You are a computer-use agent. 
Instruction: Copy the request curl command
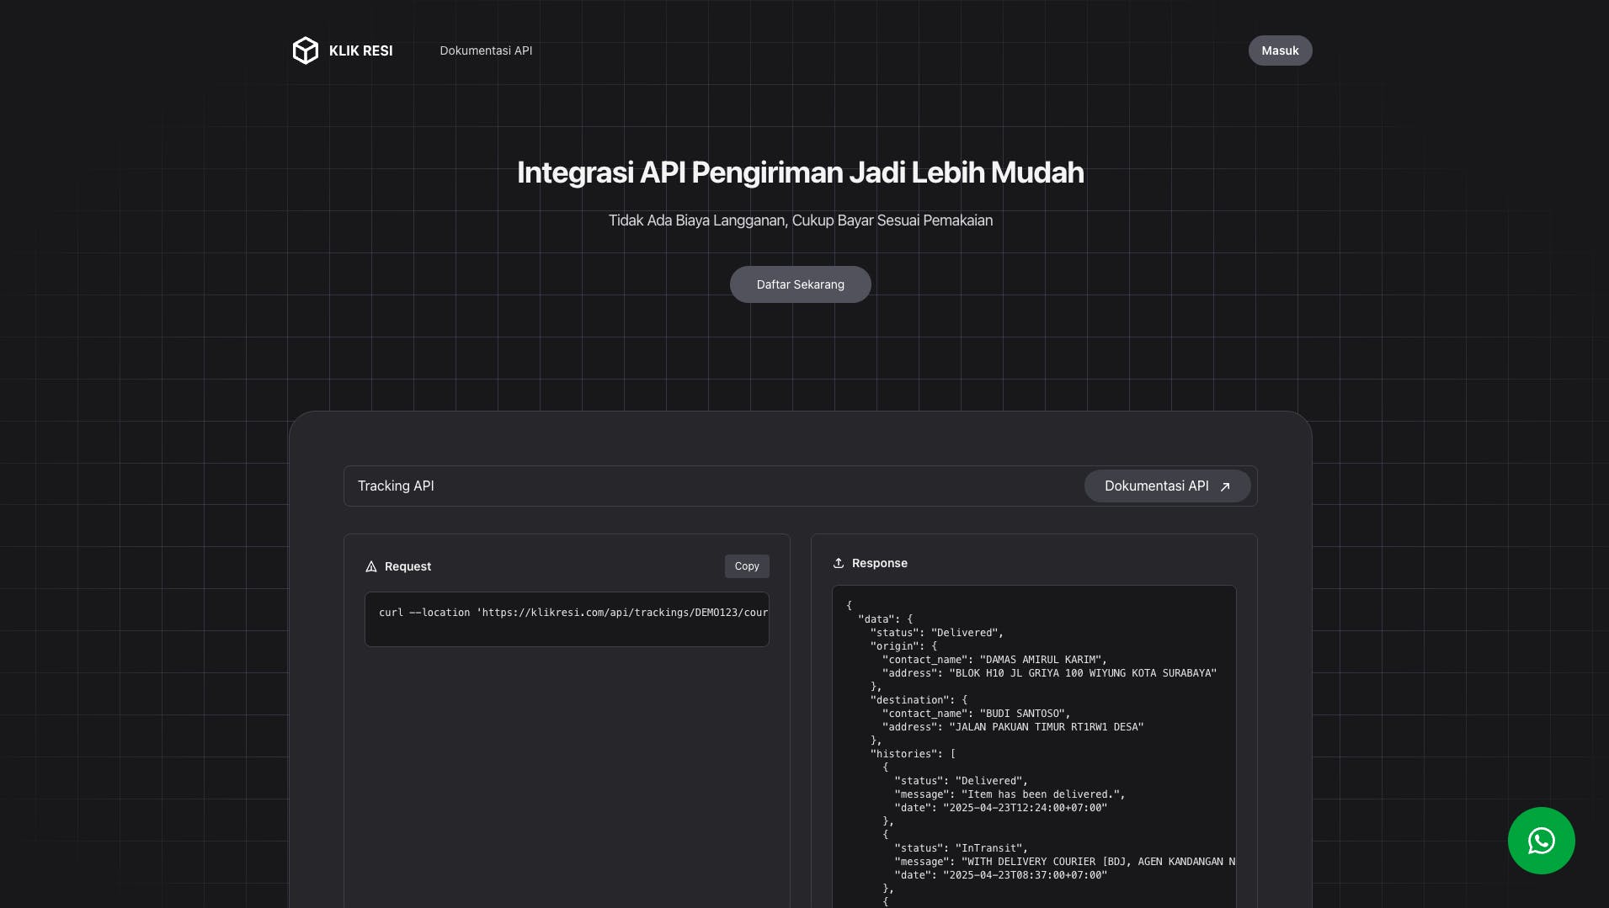click(x=747, y=566)
